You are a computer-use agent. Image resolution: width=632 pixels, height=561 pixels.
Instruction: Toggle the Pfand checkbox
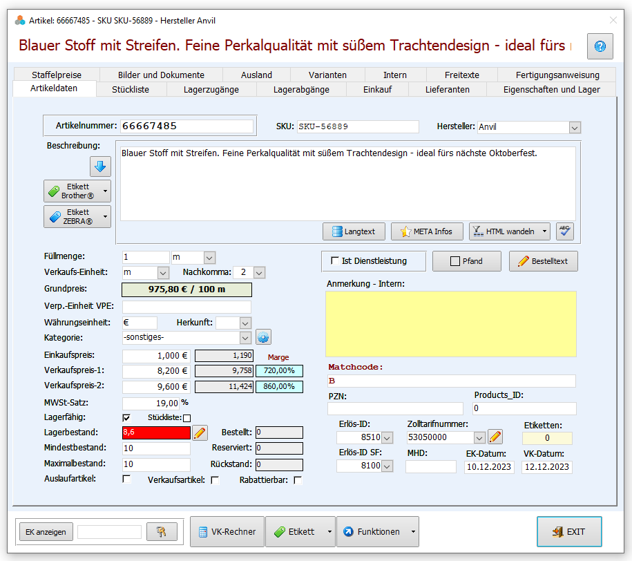454,261
